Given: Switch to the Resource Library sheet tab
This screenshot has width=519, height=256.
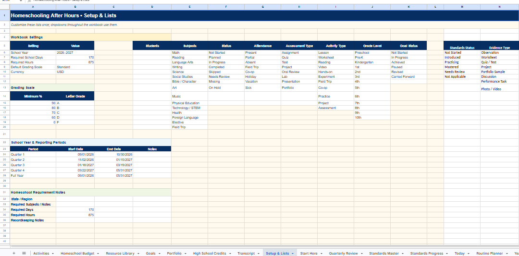Looking at the screenshot, I should point(120,253).
